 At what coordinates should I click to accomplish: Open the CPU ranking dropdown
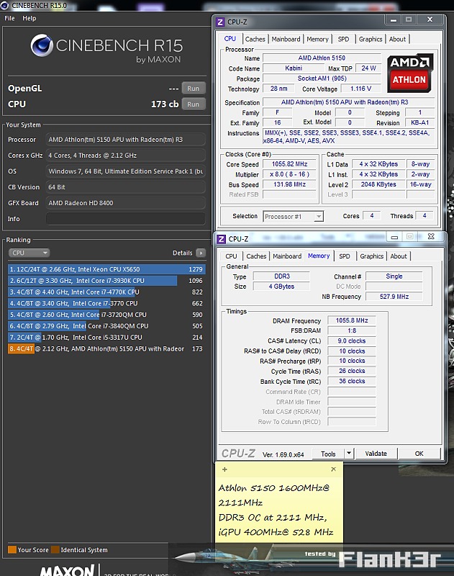[x=29, y=253]
